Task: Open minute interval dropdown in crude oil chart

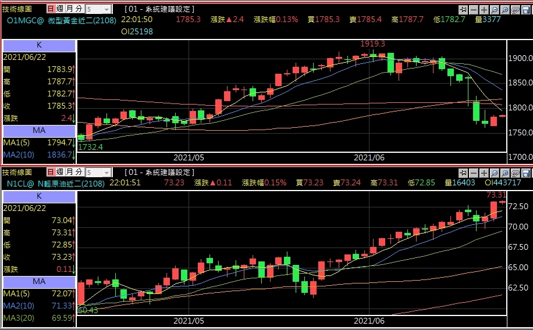Action: pos(106,173)
